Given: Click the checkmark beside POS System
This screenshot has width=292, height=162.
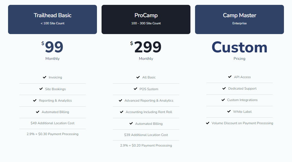Looking at the screenshot, I should (135, 89).
